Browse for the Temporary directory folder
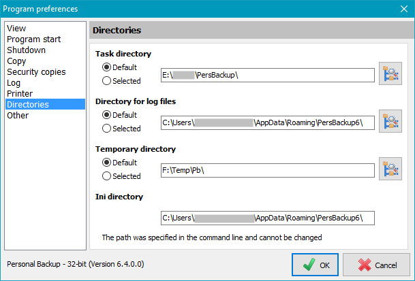Screen dimensions: 415x281 point(390,169)
